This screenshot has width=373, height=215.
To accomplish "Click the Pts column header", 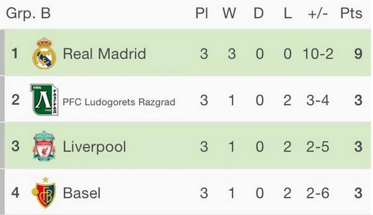I will (351, 13).
